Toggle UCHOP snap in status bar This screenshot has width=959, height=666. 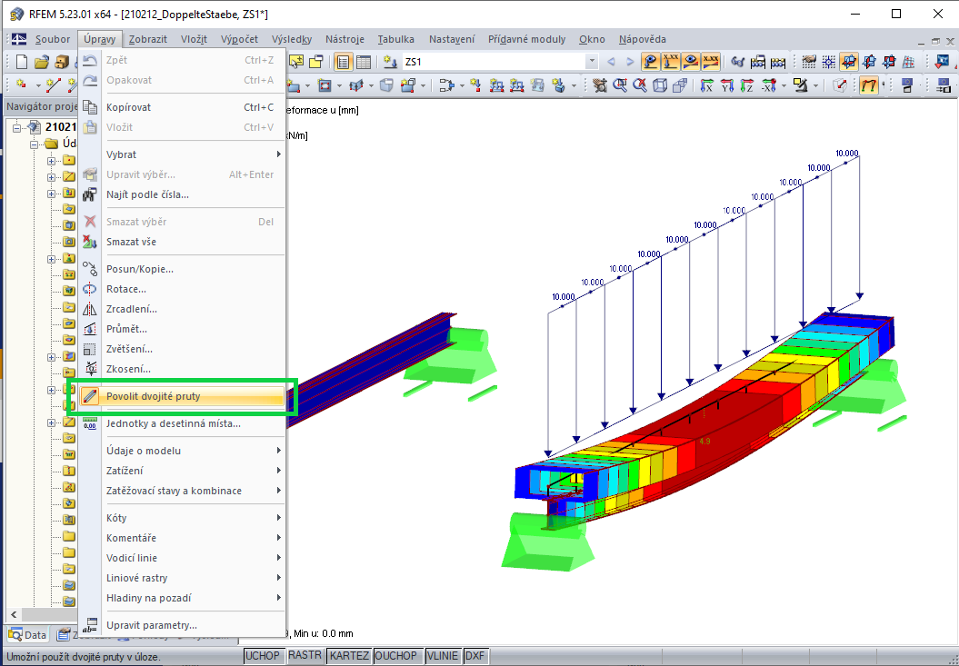point(263,656)
